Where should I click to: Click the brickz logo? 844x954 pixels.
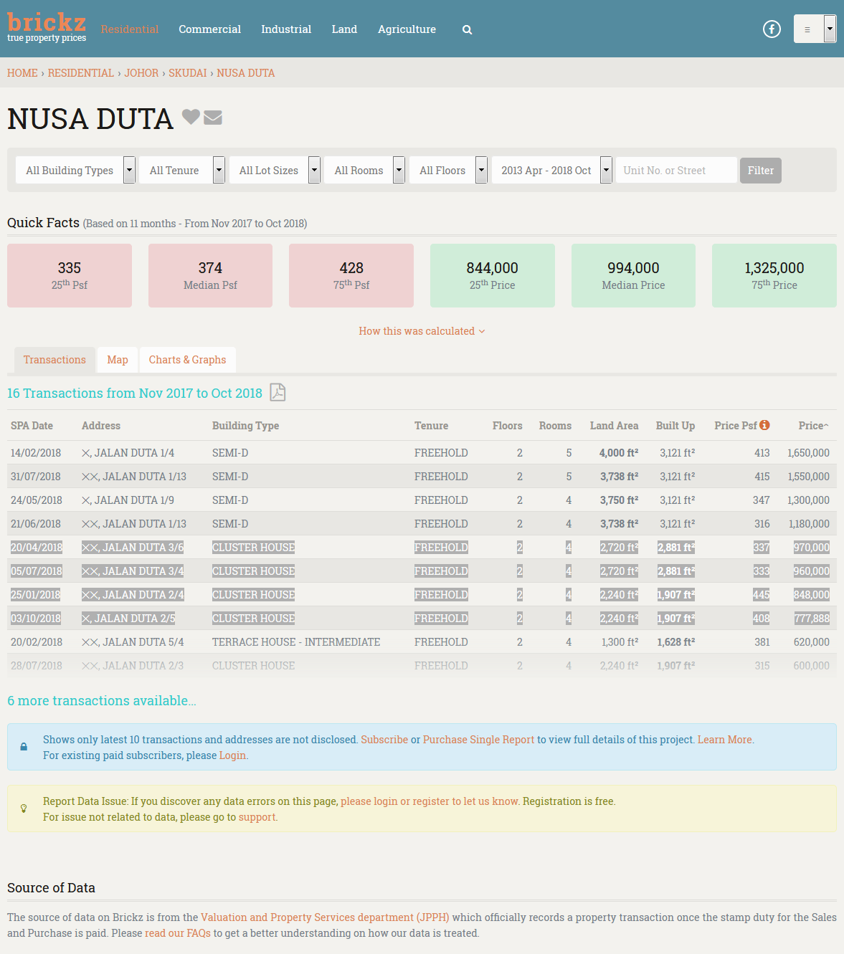pos(47,28)
